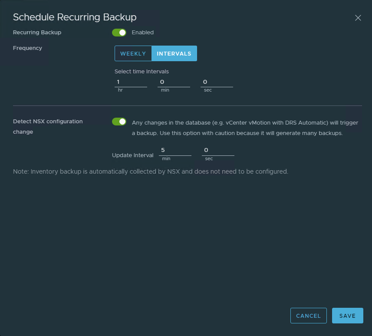The height and width of the screenshot is (336, 372).
Task: Select the Intervals frequency tab
Action: point(174,53)
